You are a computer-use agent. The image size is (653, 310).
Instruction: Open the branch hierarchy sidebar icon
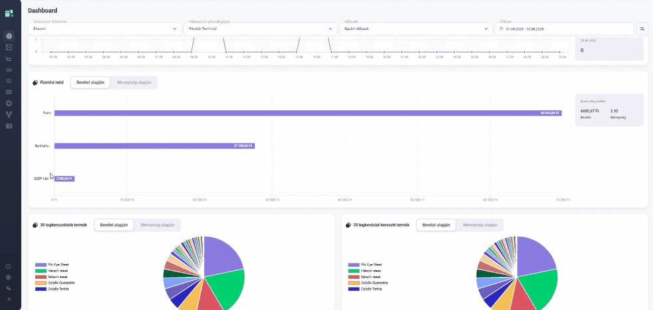pyautogui.click(x=9, y=114)
